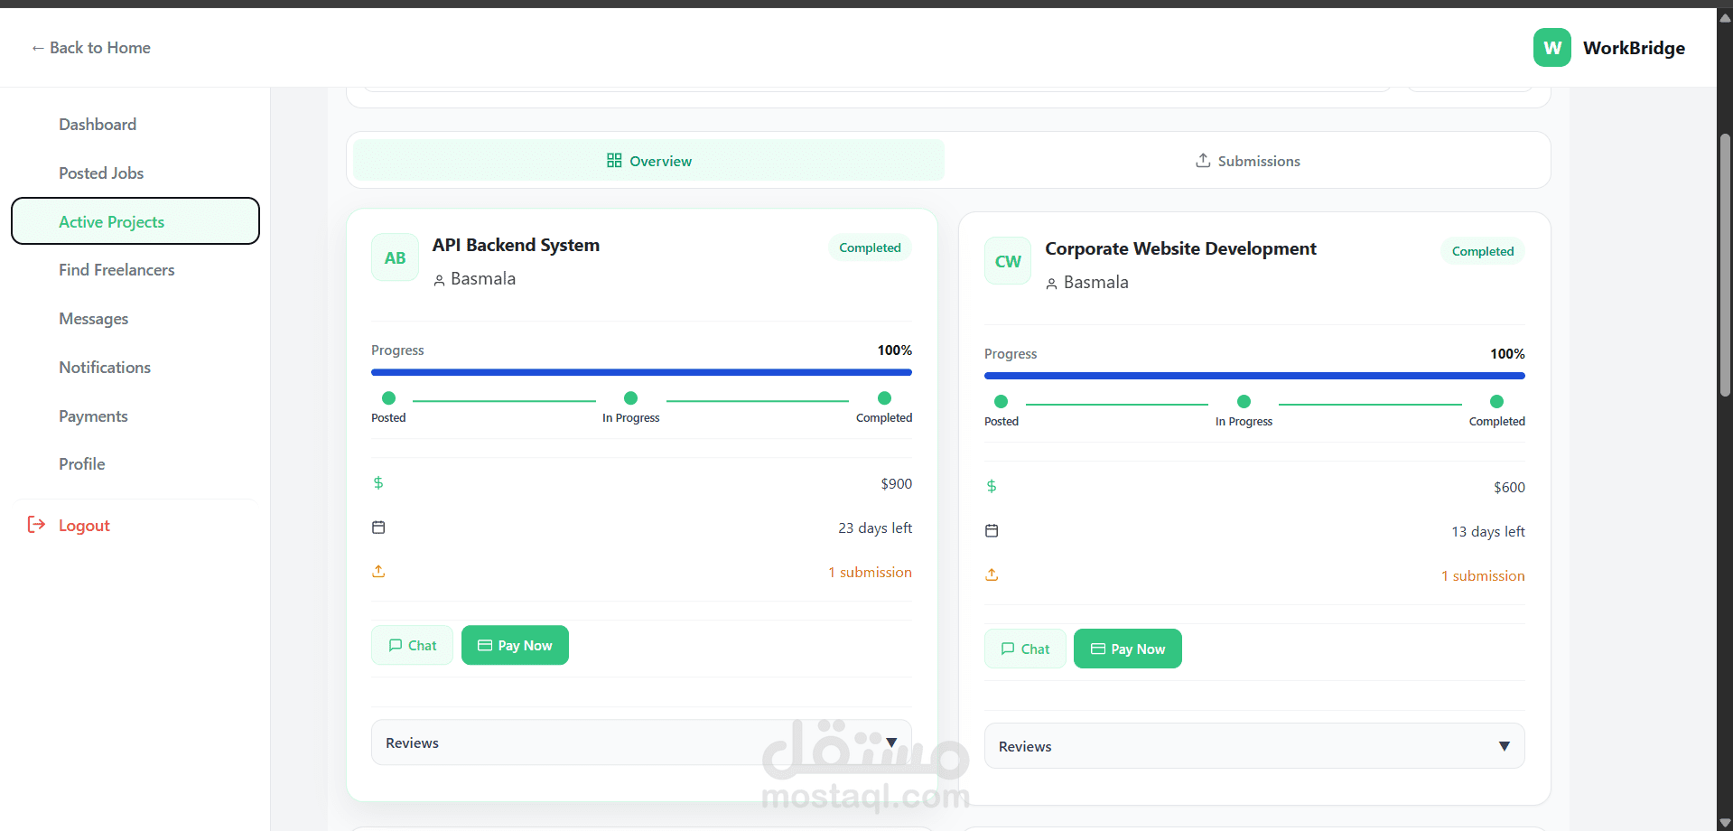Click the 23 days left text
Image resolution: width=1733 pixels, height=831 pixels.
tap(875, 528)
